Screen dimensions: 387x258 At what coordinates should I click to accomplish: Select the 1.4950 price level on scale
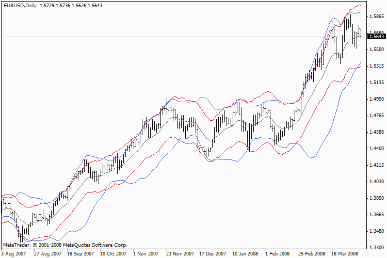[x=377, y=99]
